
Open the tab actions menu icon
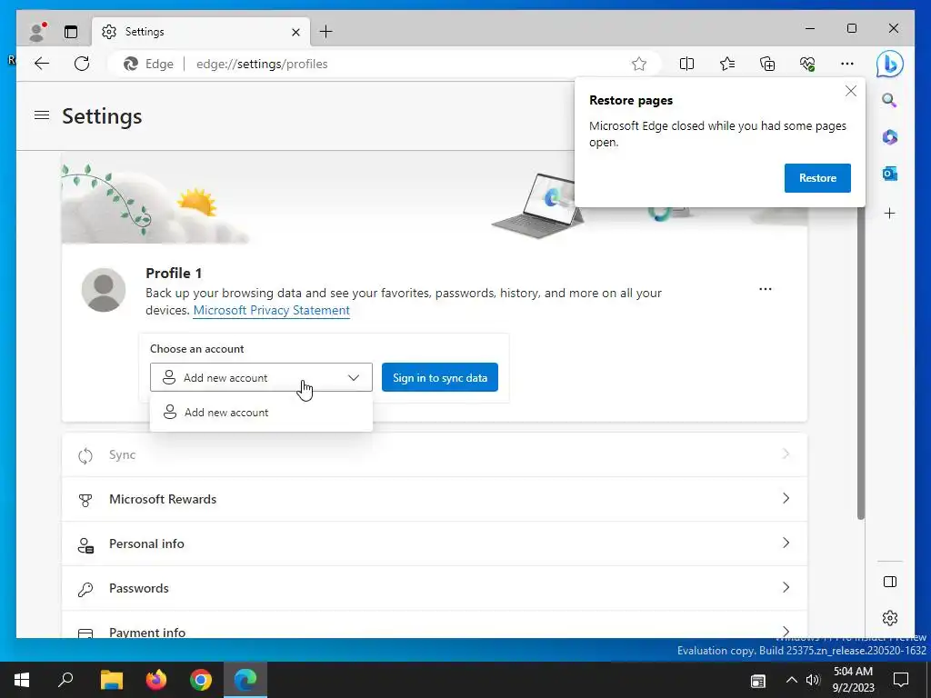[x=71, y=32]
